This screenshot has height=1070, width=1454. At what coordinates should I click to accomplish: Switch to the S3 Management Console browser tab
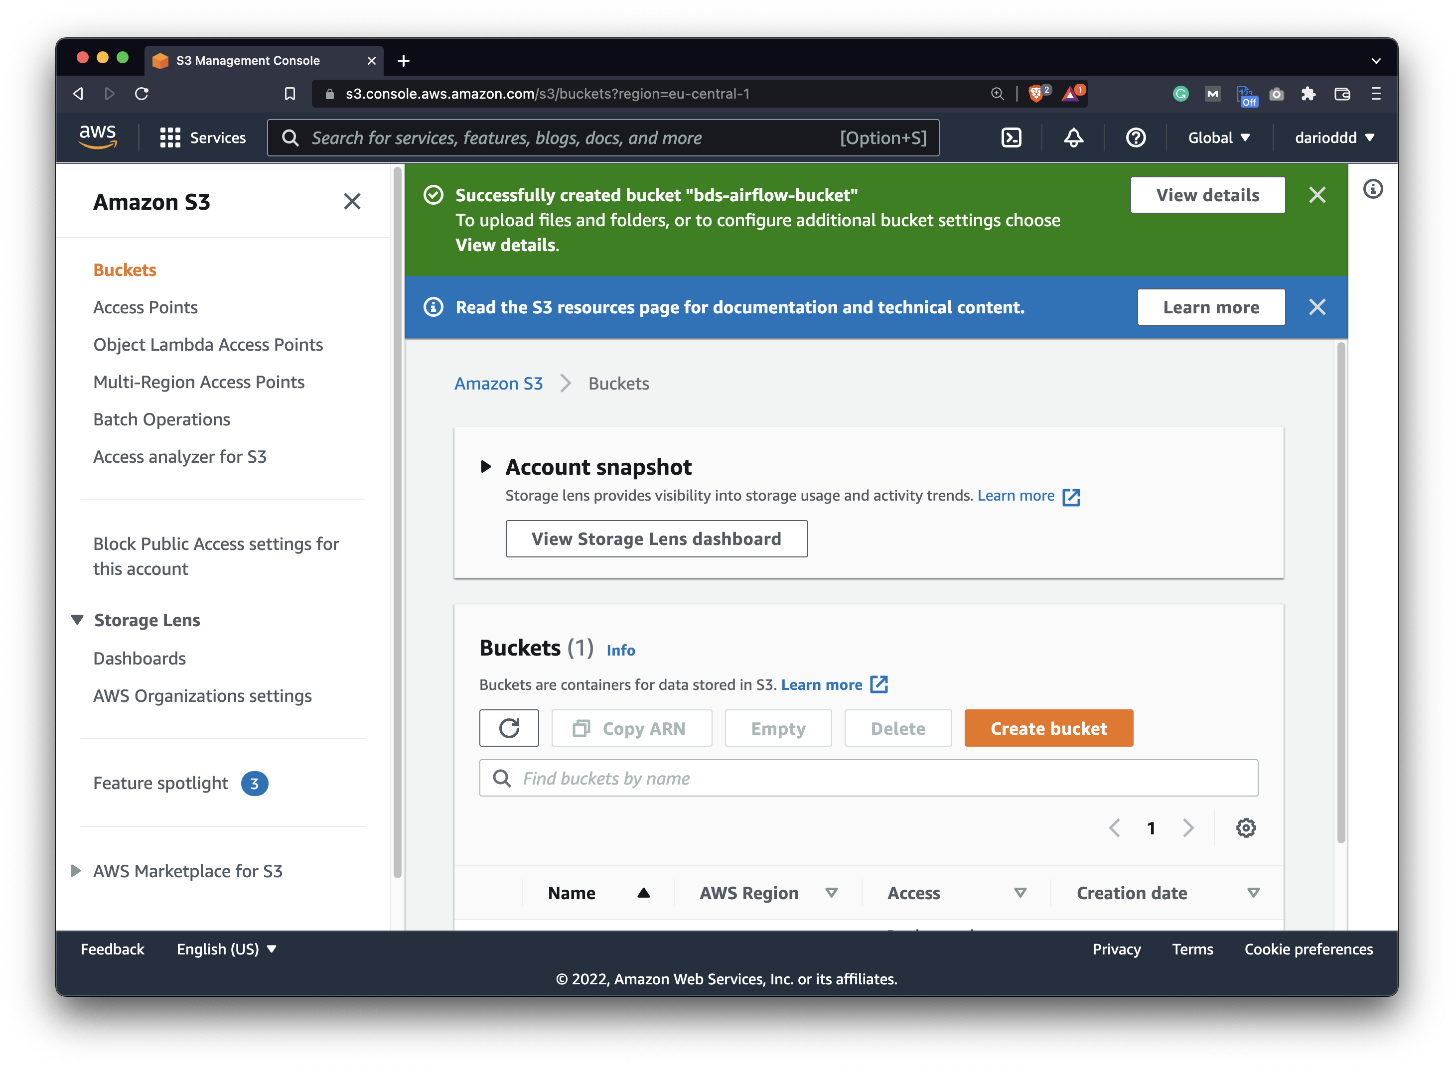point(248,60)
